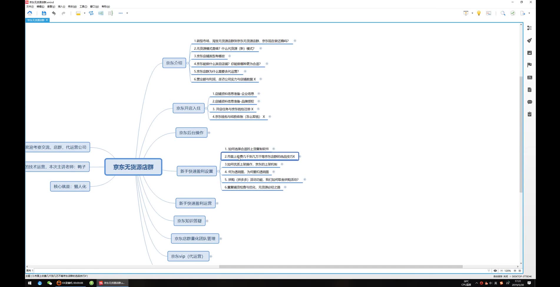Expand the 京东店群量化团队管理 branch
The height and width of the screenshot is (287, 560).
point(221,238)
